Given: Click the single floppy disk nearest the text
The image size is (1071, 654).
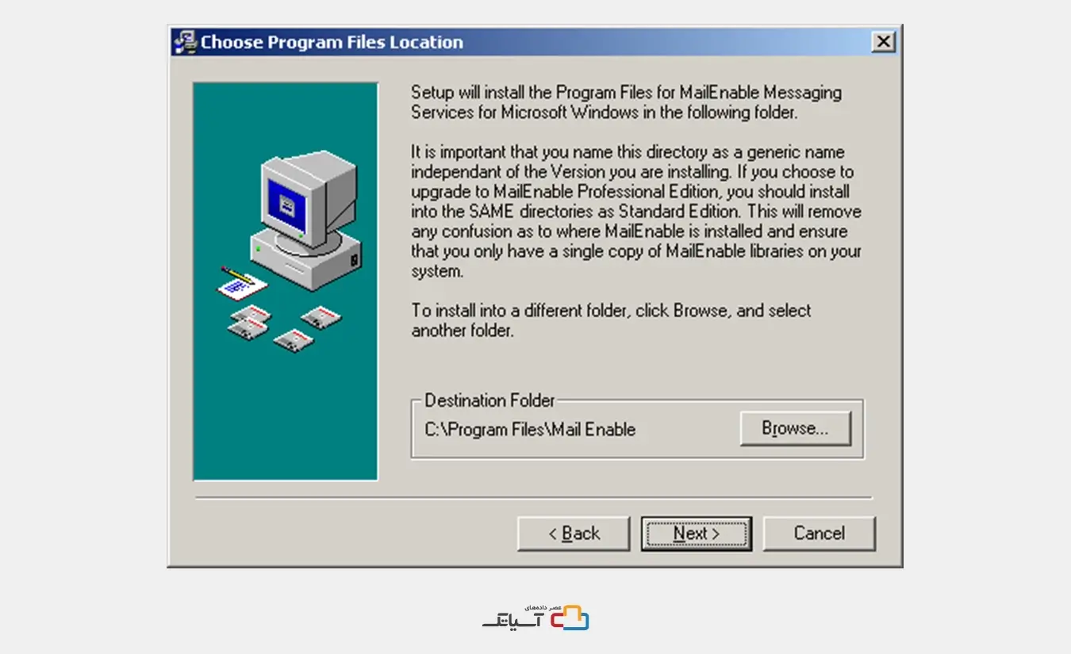Looking at the screenshot, I should pos(321,317).
